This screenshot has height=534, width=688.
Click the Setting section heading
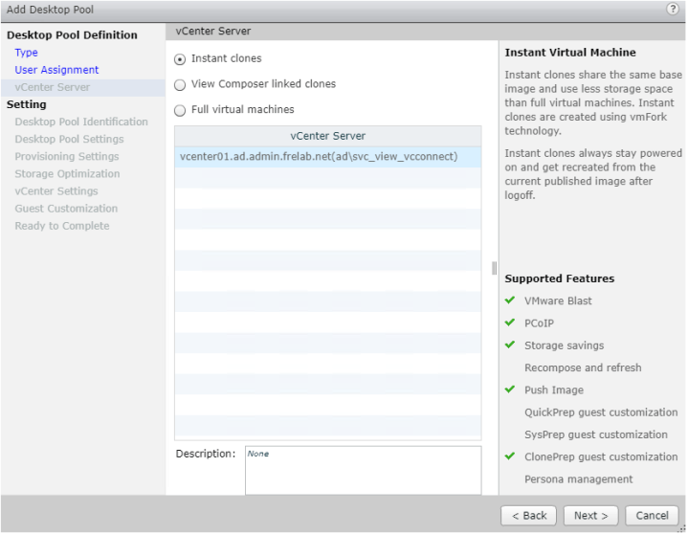[x=27, y=104]
